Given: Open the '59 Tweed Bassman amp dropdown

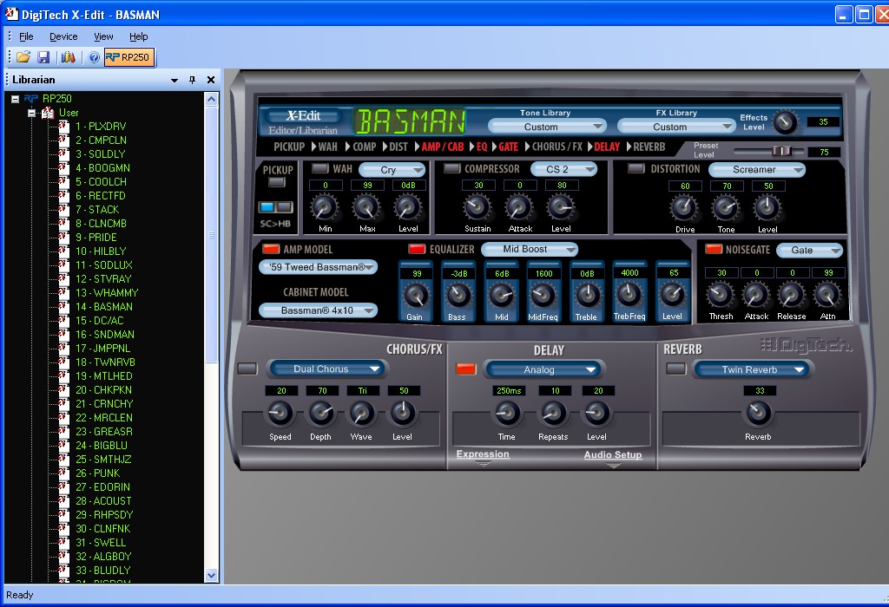Looking at the screenshot, I should pyautogui.click(x=318, y=267).
